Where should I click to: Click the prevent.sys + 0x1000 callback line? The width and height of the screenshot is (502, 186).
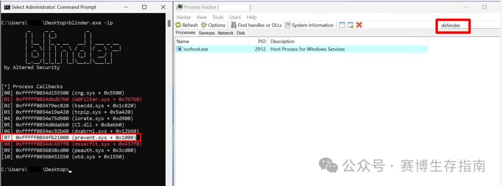[x=69, y=137]
